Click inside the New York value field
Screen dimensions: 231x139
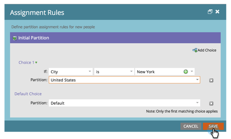[x=157, y=72]
